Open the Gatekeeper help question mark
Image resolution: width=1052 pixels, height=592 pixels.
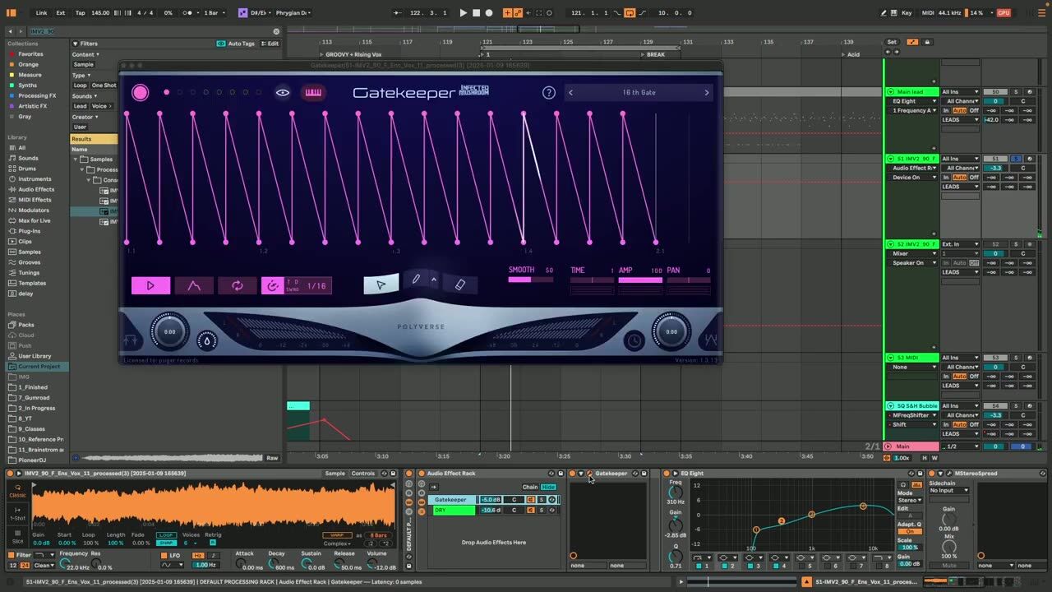[549, 93]
